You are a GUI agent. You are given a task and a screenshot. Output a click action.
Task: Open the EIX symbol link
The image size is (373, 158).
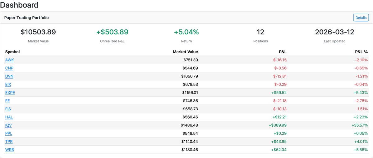coord(8,84)
